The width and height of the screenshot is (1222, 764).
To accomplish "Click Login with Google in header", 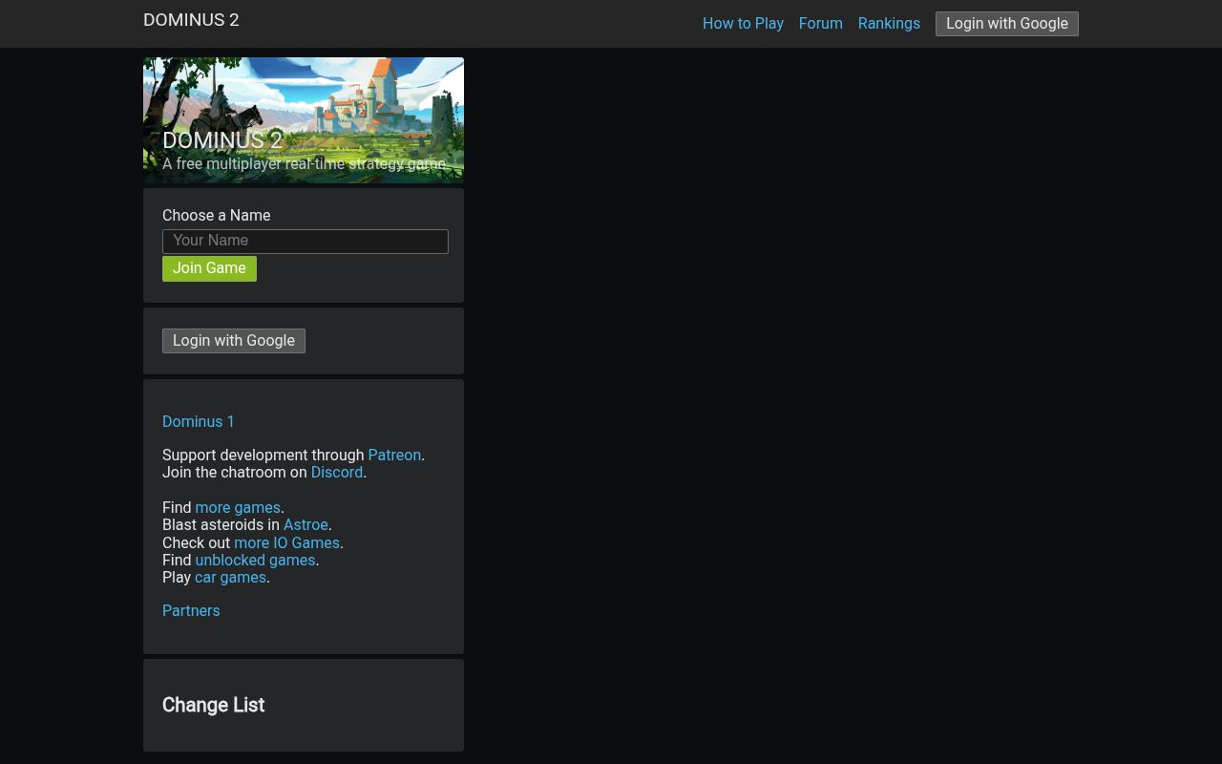I will [1007, 24].
